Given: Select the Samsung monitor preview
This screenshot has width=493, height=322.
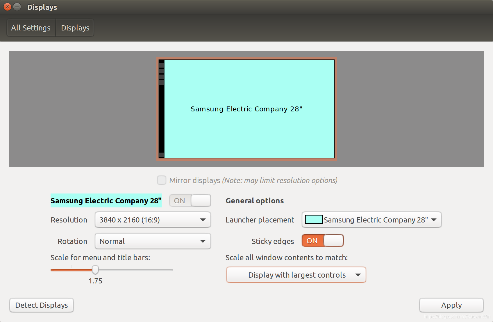Looking at the screenshot, I should click(x=246, y=109).
